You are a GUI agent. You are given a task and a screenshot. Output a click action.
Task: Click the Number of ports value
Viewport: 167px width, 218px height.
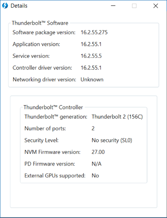93,128
